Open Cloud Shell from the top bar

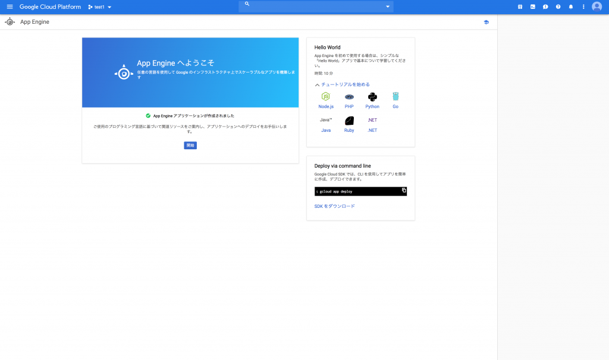click(533, 7)
